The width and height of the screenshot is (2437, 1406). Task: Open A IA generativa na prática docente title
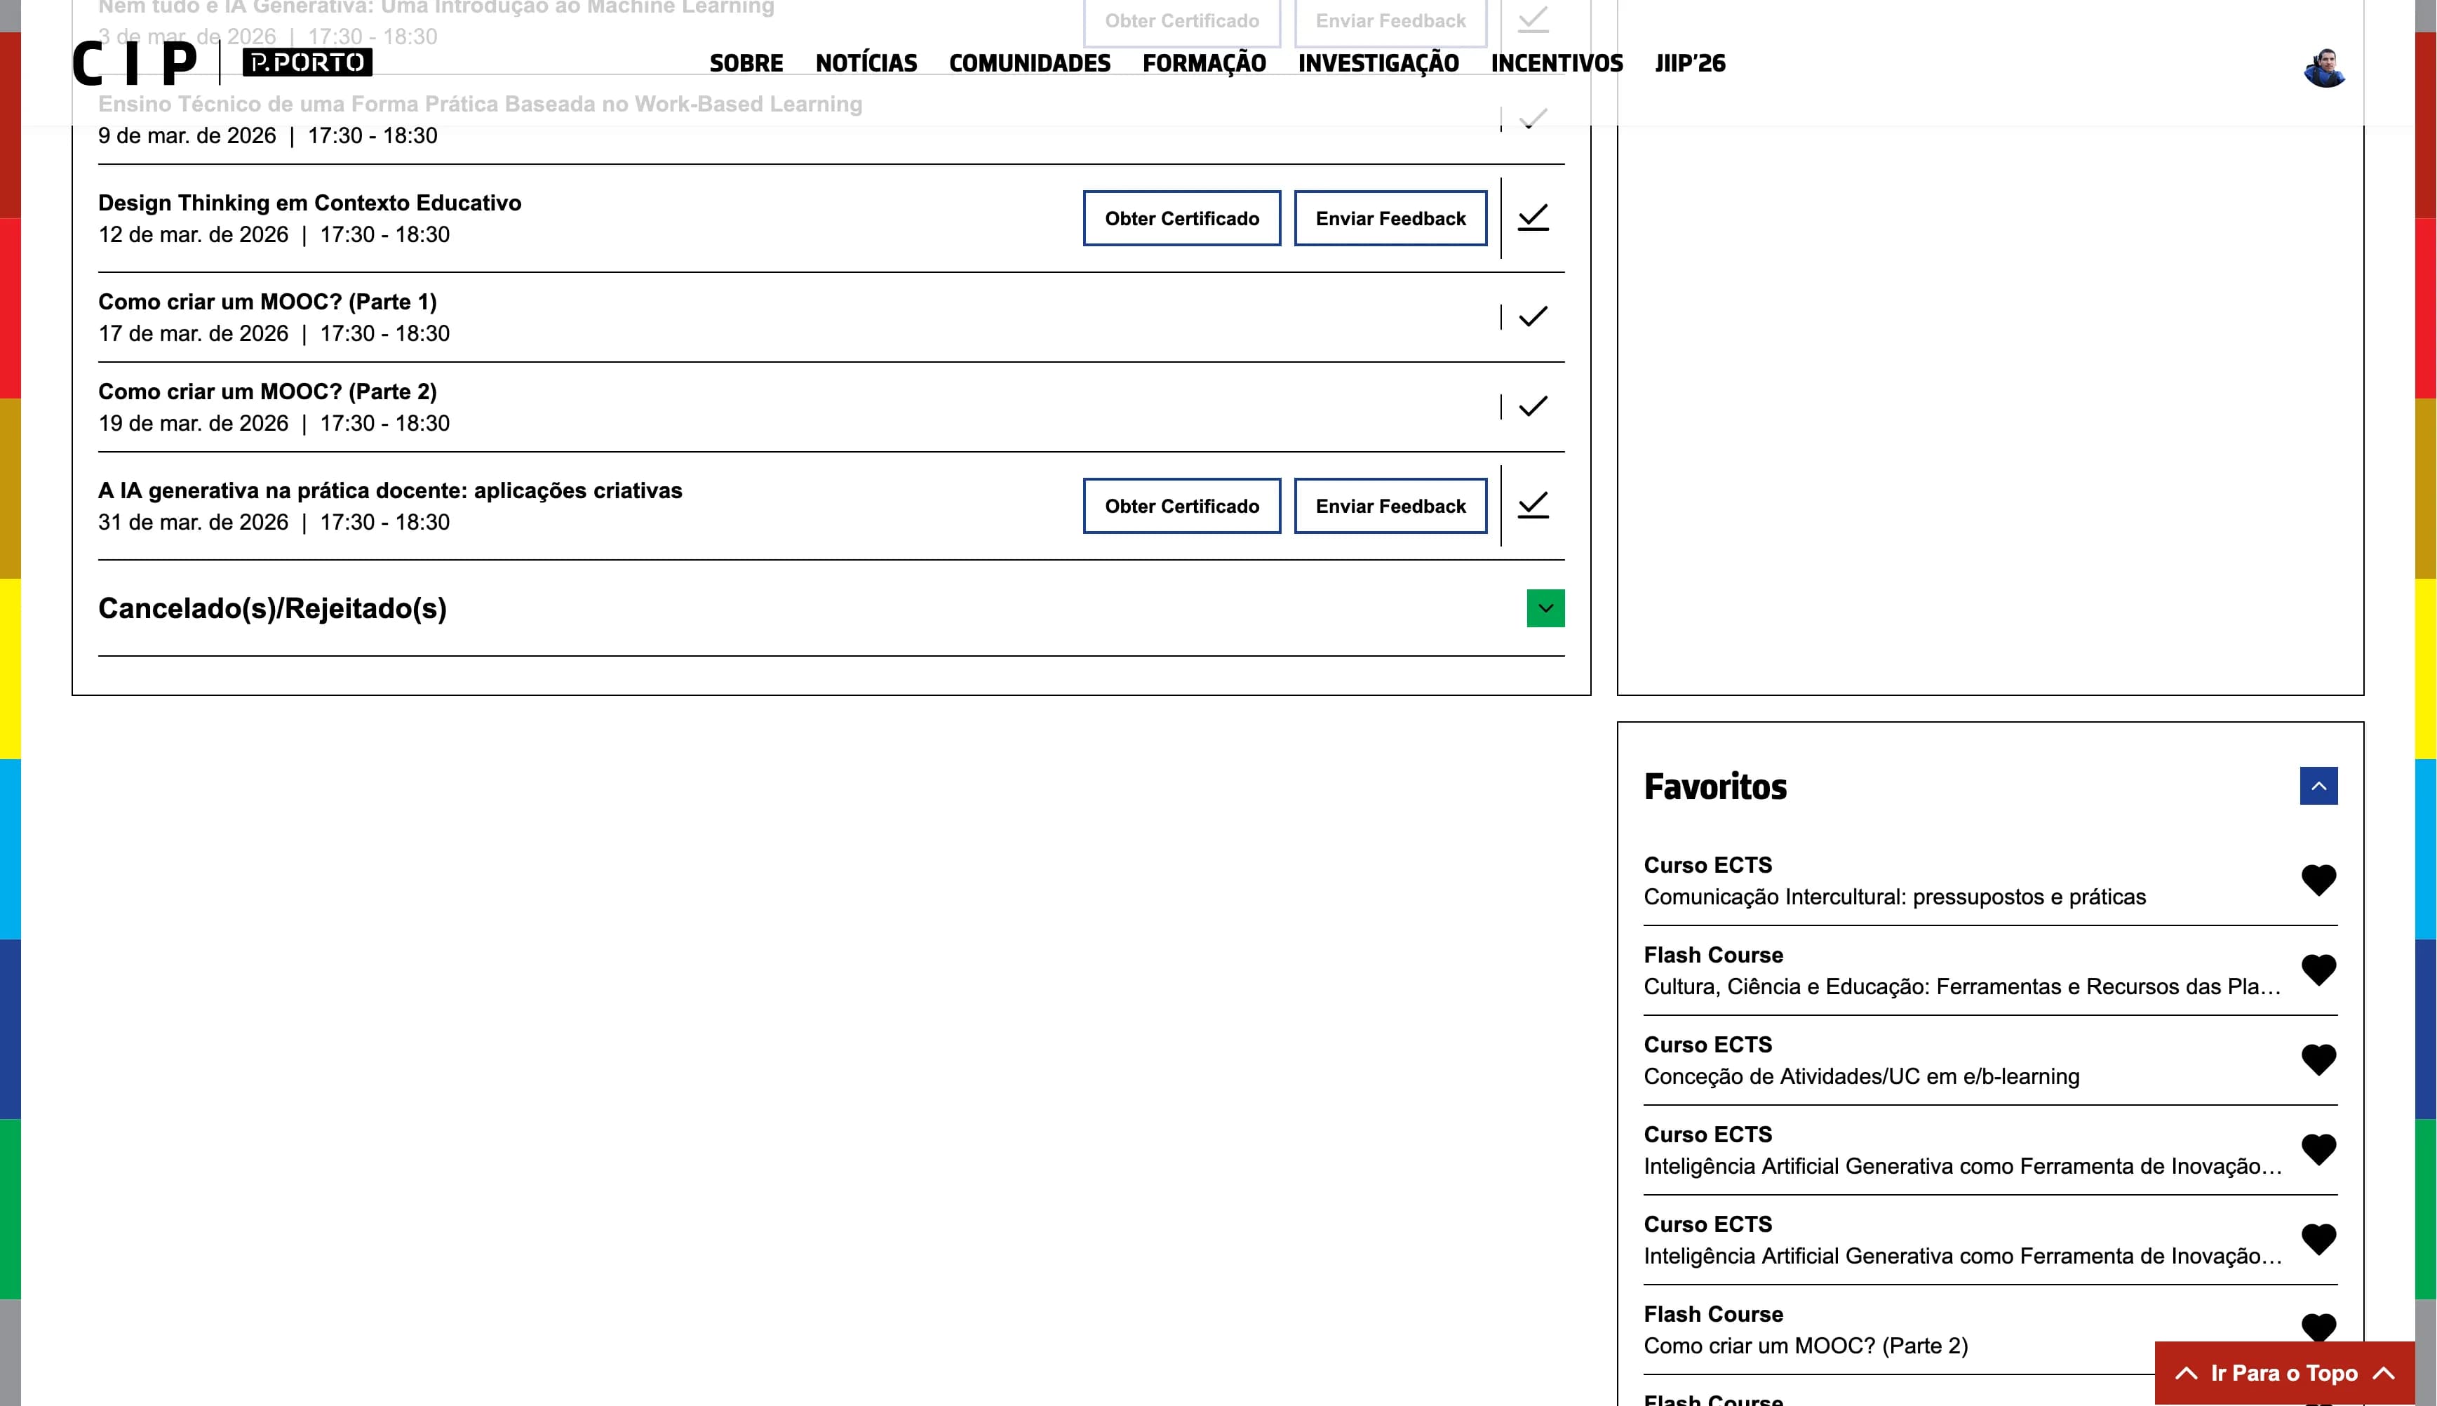click(x=390, y=490)
